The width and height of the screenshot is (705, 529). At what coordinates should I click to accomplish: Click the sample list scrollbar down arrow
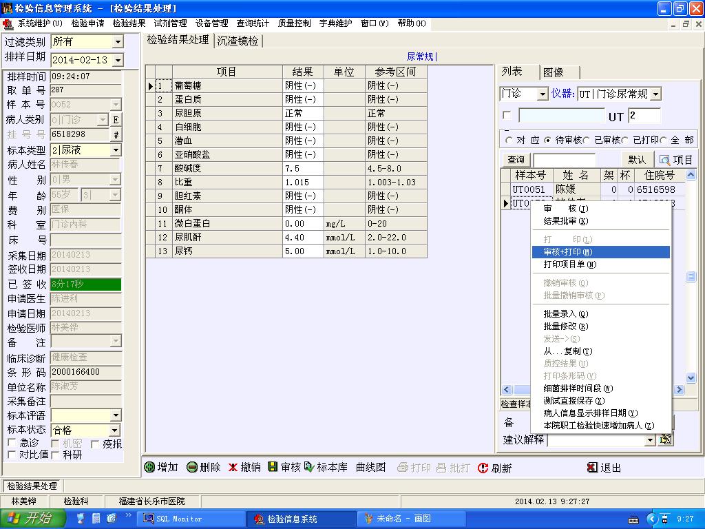691,377
